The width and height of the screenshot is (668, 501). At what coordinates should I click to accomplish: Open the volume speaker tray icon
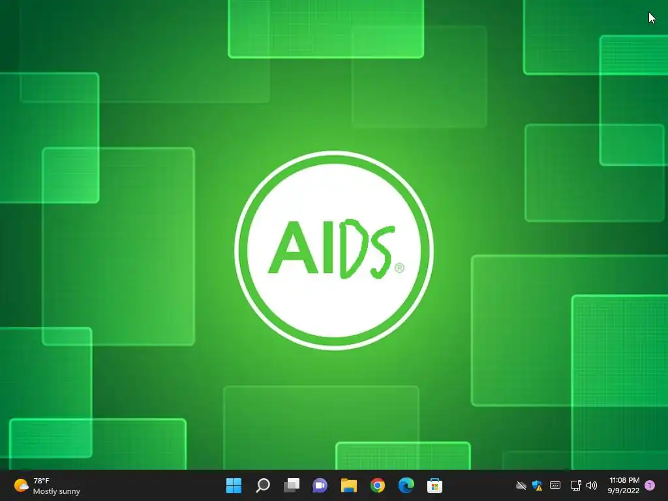591,485
